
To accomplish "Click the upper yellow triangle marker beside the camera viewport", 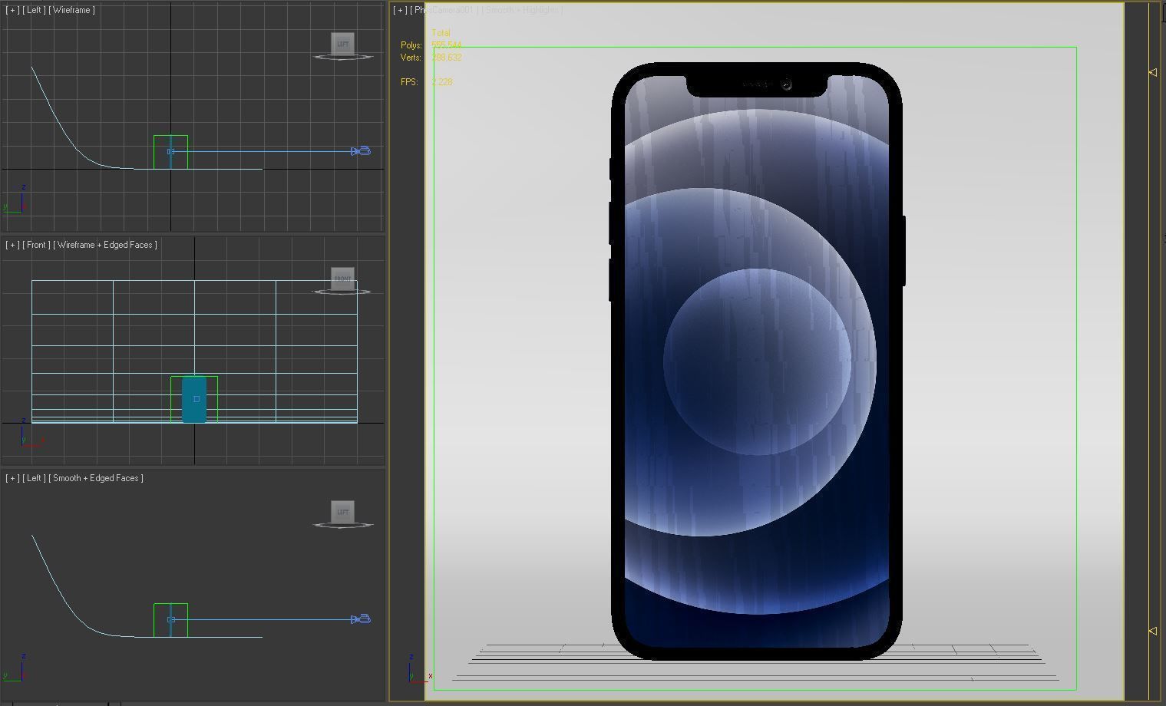I will point(1152,72).
